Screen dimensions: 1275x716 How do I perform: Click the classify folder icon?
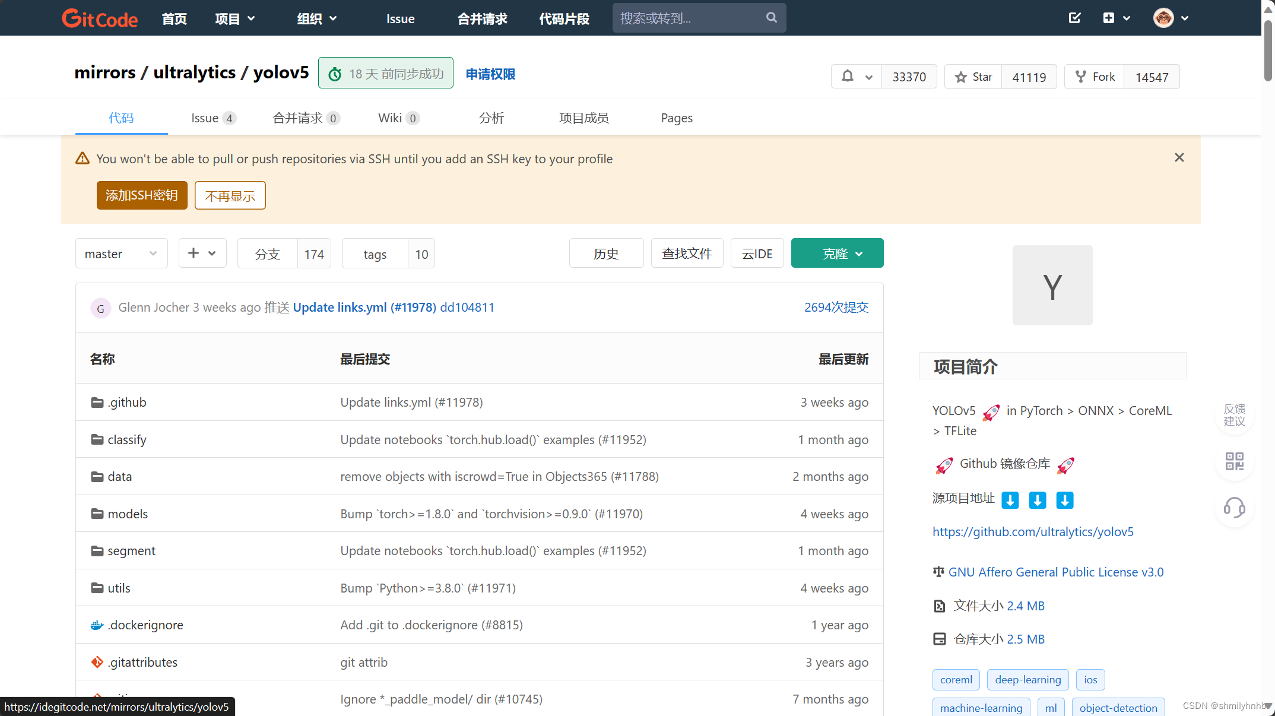point(97,439)
